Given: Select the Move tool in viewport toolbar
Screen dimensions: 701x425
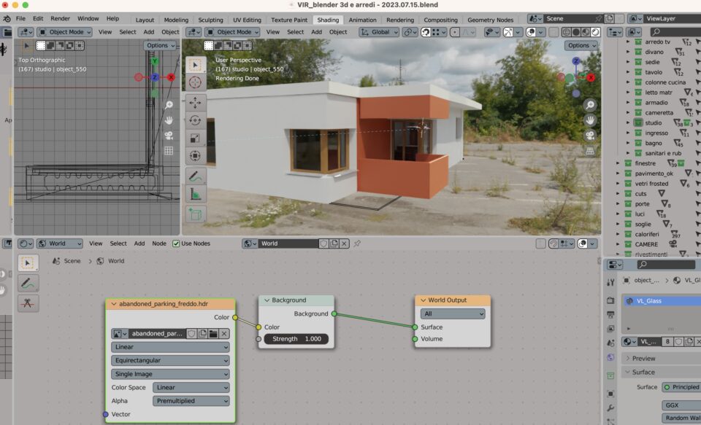Looking at the screenshot, I should tap(195, 103).
